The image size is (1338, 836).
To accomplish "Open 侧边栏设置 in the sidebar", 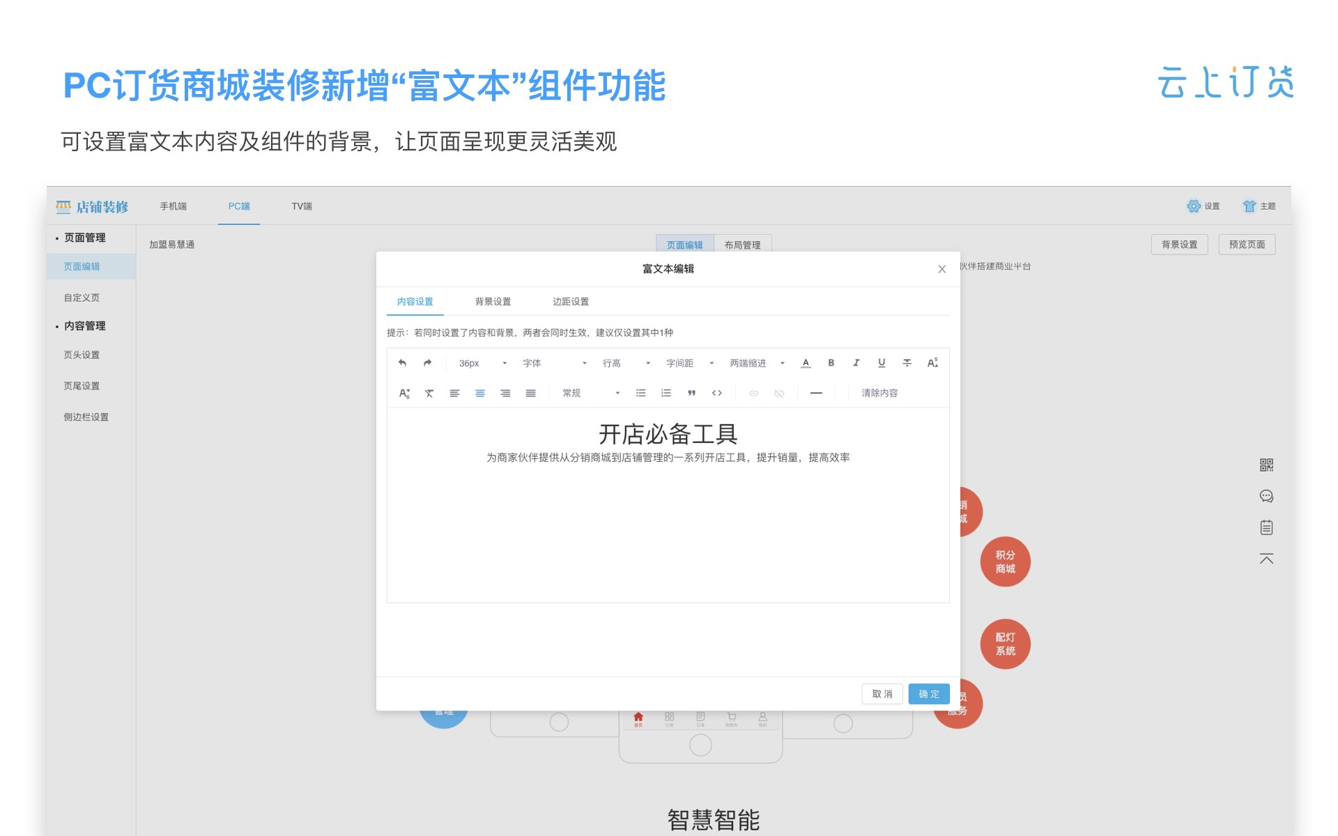I will pos(86,417).
